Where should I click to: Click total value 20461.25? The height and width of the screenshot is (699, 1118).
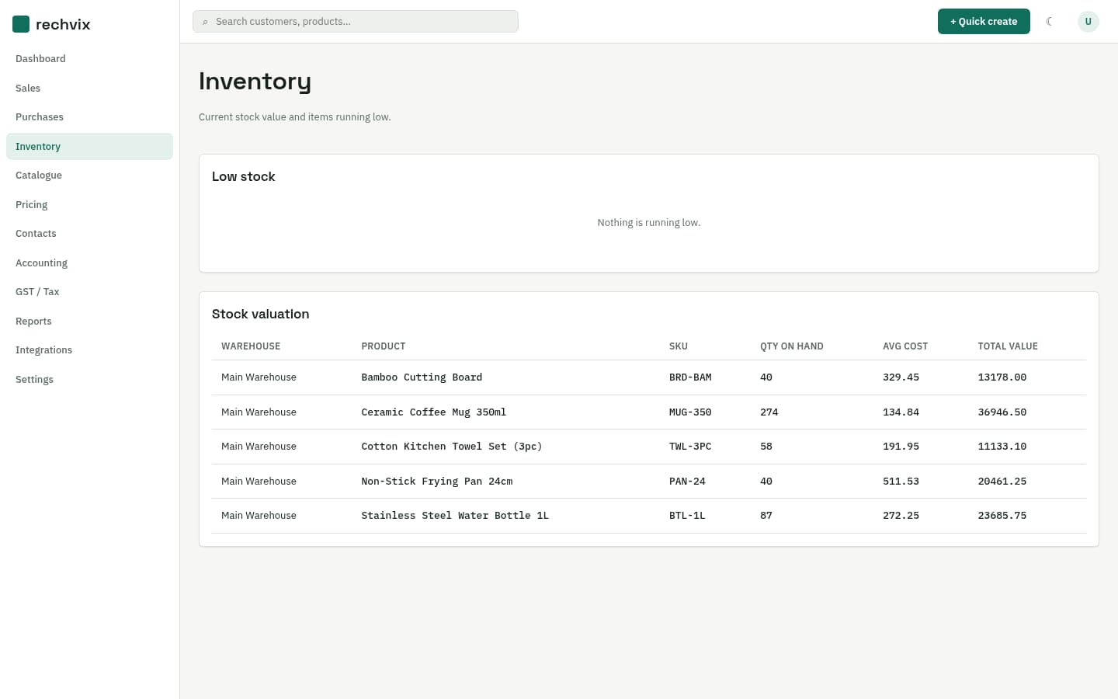pos(1002,482)
